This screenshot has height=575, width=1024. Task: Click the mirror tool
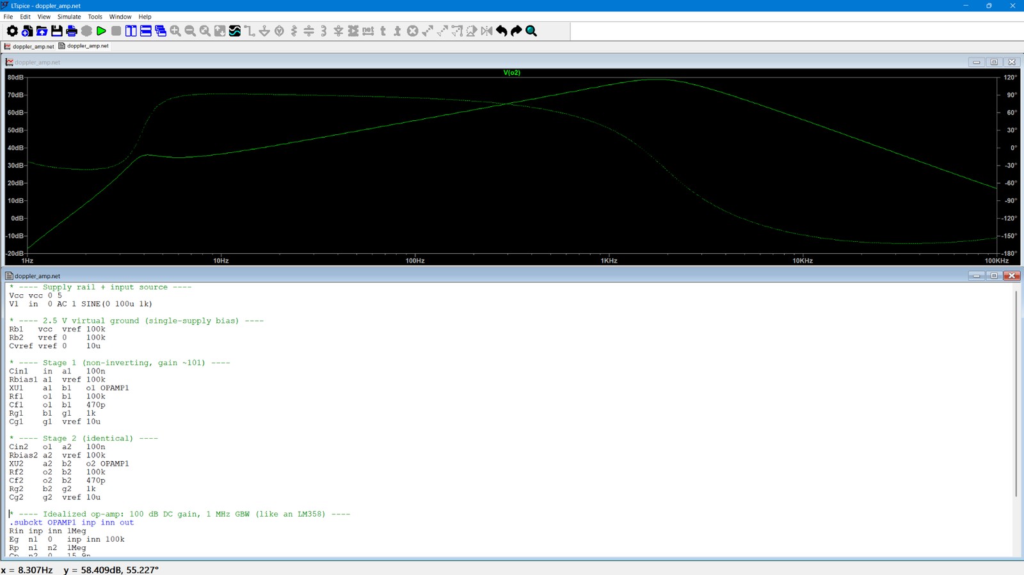click(486, 31)
